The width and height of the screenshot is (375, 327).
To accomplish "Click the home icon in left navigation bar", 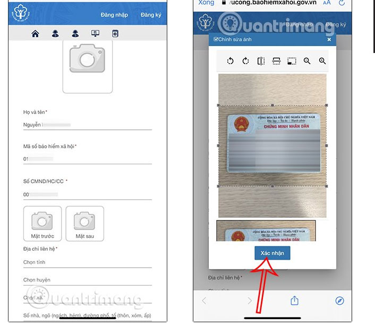I will click(x=35, y=34).
